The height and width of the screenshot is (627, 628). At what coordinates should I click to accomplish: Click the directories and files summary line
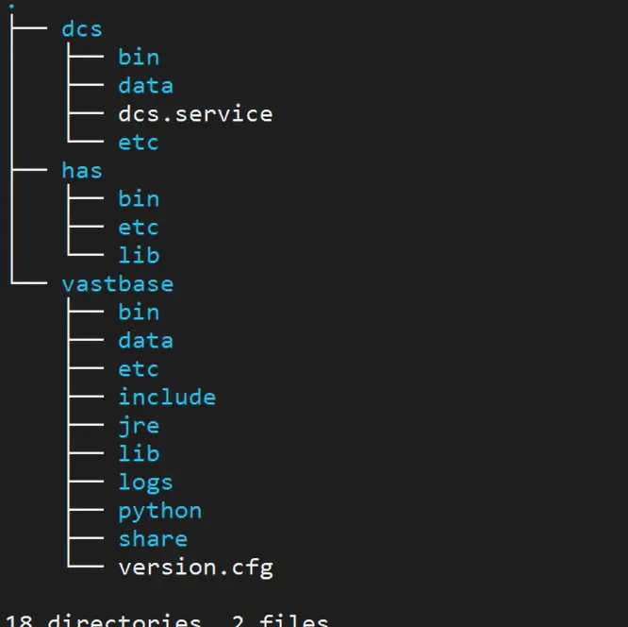pos(167,619)
